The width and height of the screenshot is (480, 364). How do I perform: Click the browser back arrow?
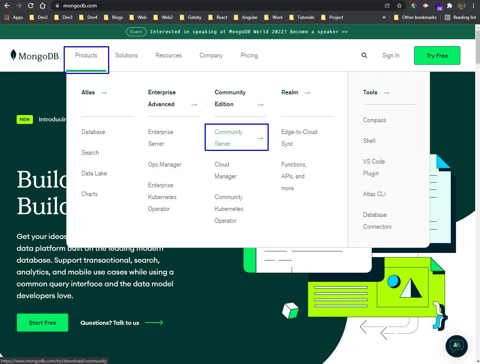pyautogui.click(x=7, y=6)
